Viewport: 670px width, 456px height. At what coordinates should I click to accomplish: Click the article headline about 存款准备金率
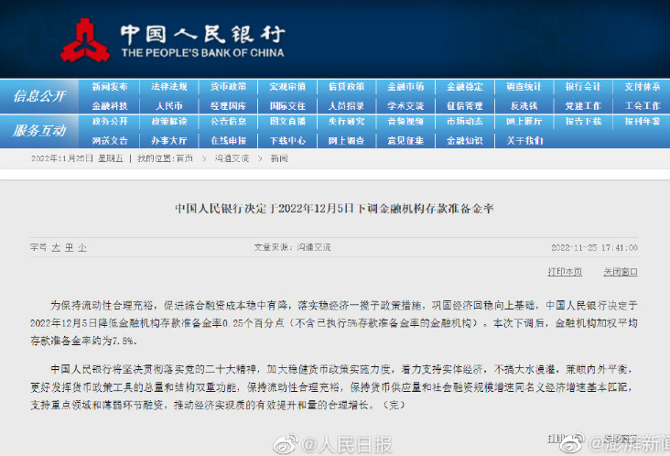334,209
